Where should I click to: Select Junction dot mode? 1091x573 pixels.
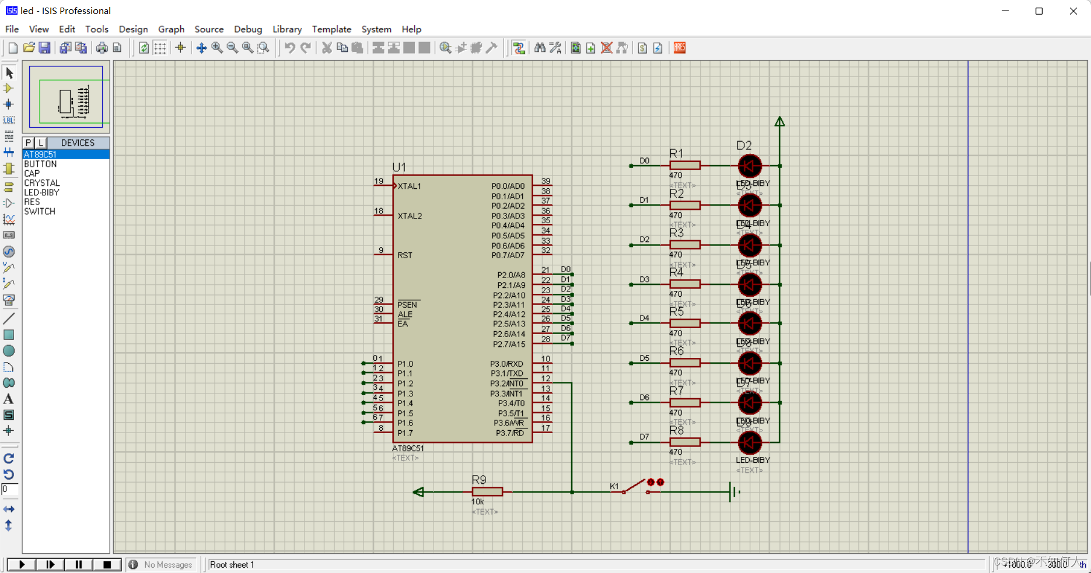(9, 104)
